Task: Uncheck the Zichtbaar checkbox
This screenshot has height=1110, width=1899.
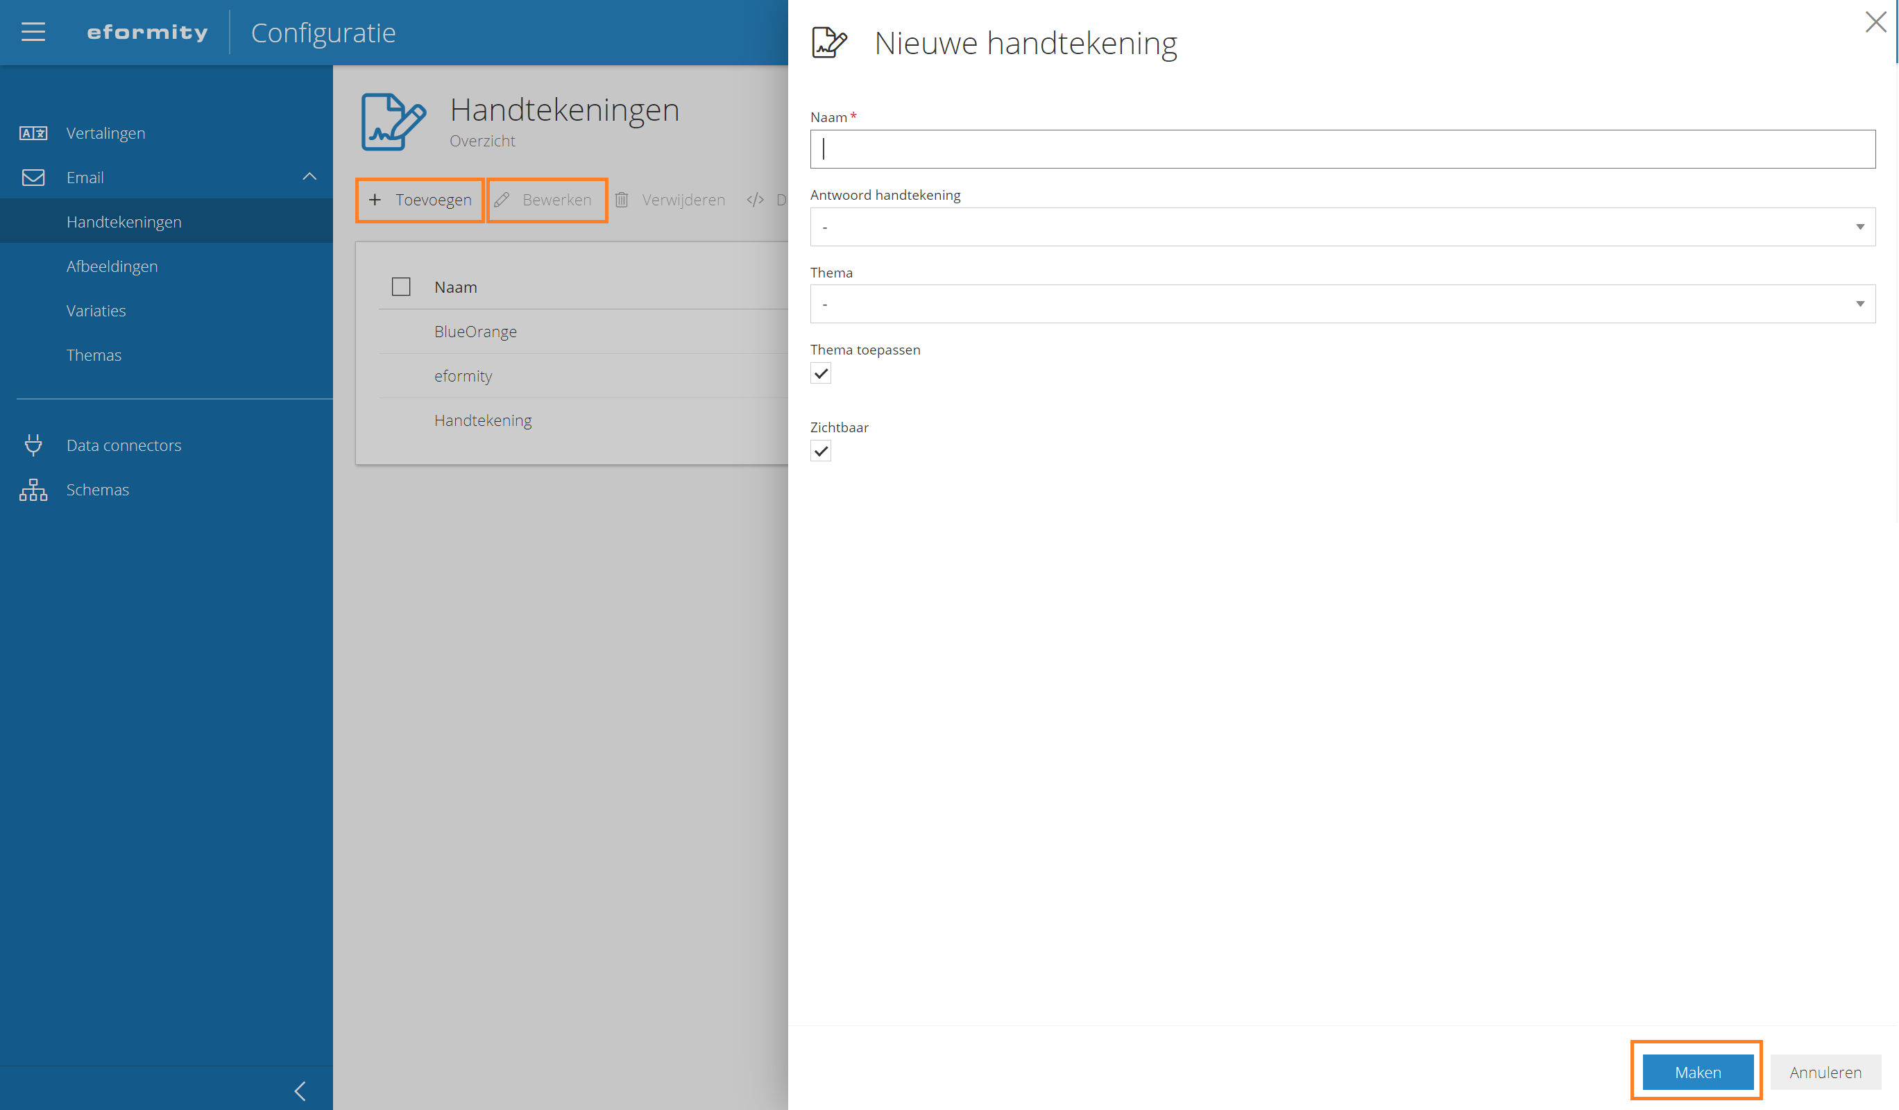Action: click(x=821, y=452)
